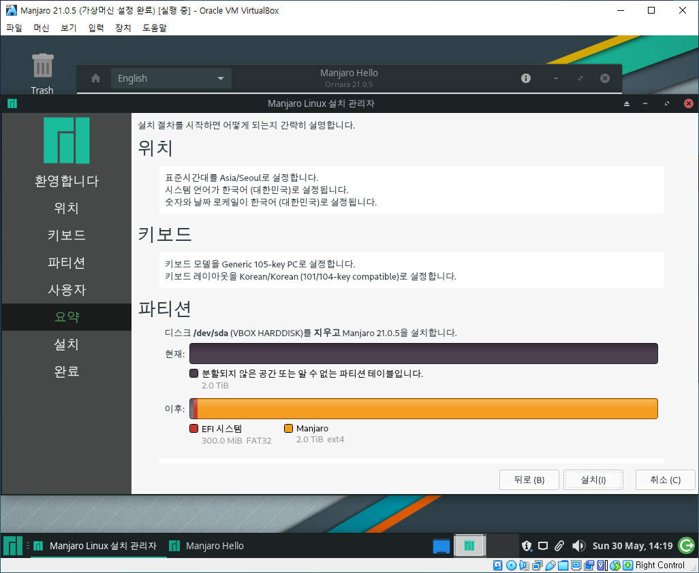Open the 보기 menu
The height and width of the screenshot is (573, 699).
[x=69, y=28]
